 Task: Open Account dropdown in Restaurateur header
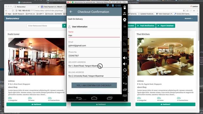[188, 18]
